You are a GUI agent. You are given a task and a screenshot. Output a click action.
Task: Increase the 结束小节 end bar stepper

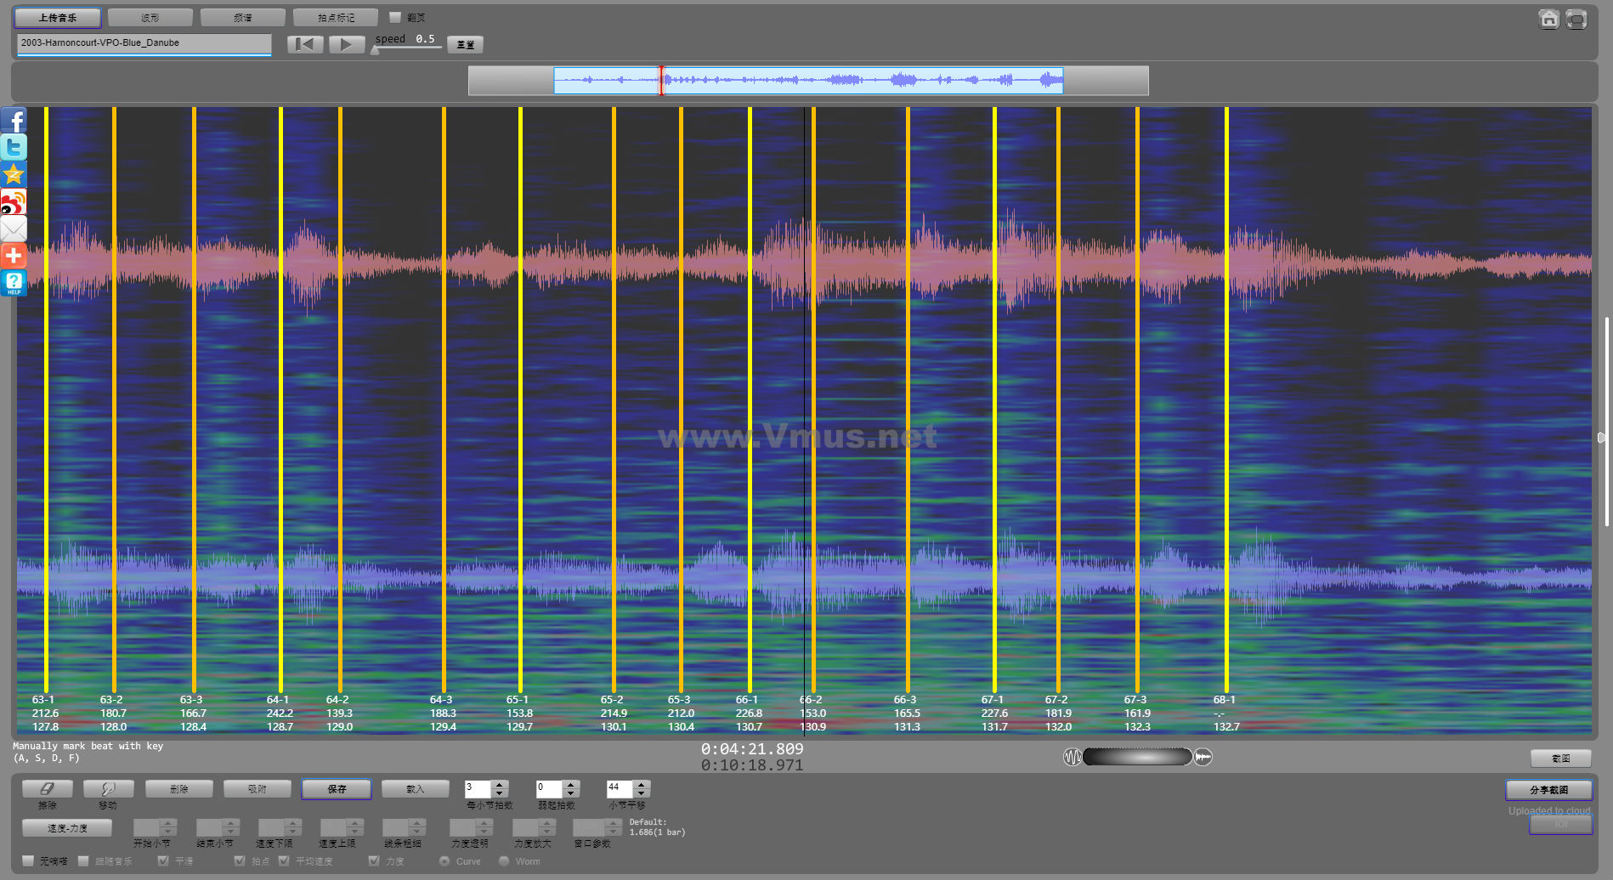(x=231, y=823)
